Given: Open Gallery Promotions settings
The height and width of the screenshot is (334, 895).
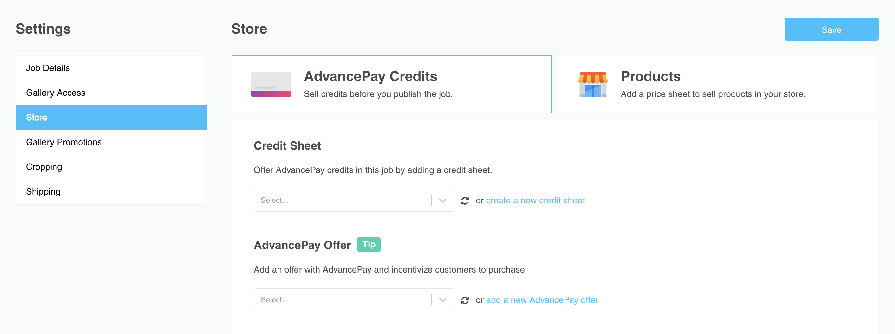Looking at the screenshot, I should click(63, 142).
